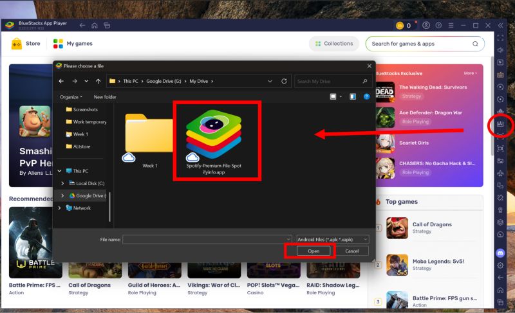Click the set location pin icon in side toolbar
The width and height of the screenshot is (515, 313).
tap(500, 210)
